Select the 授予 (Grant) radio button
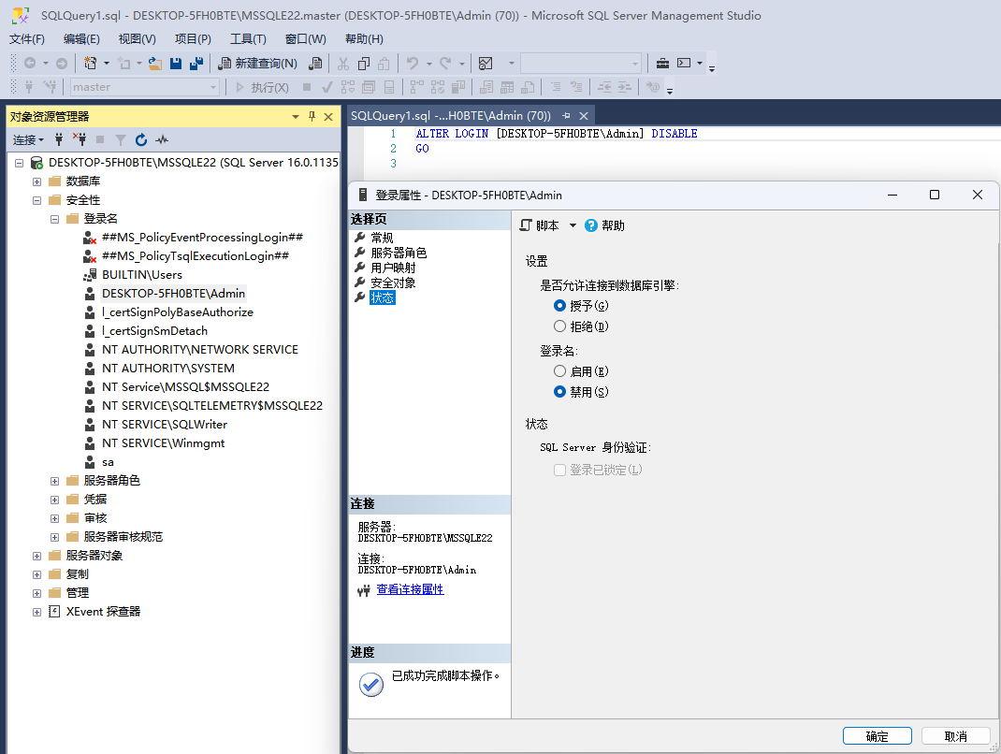This screenshot has height=754, width=1001. [560, 306]
